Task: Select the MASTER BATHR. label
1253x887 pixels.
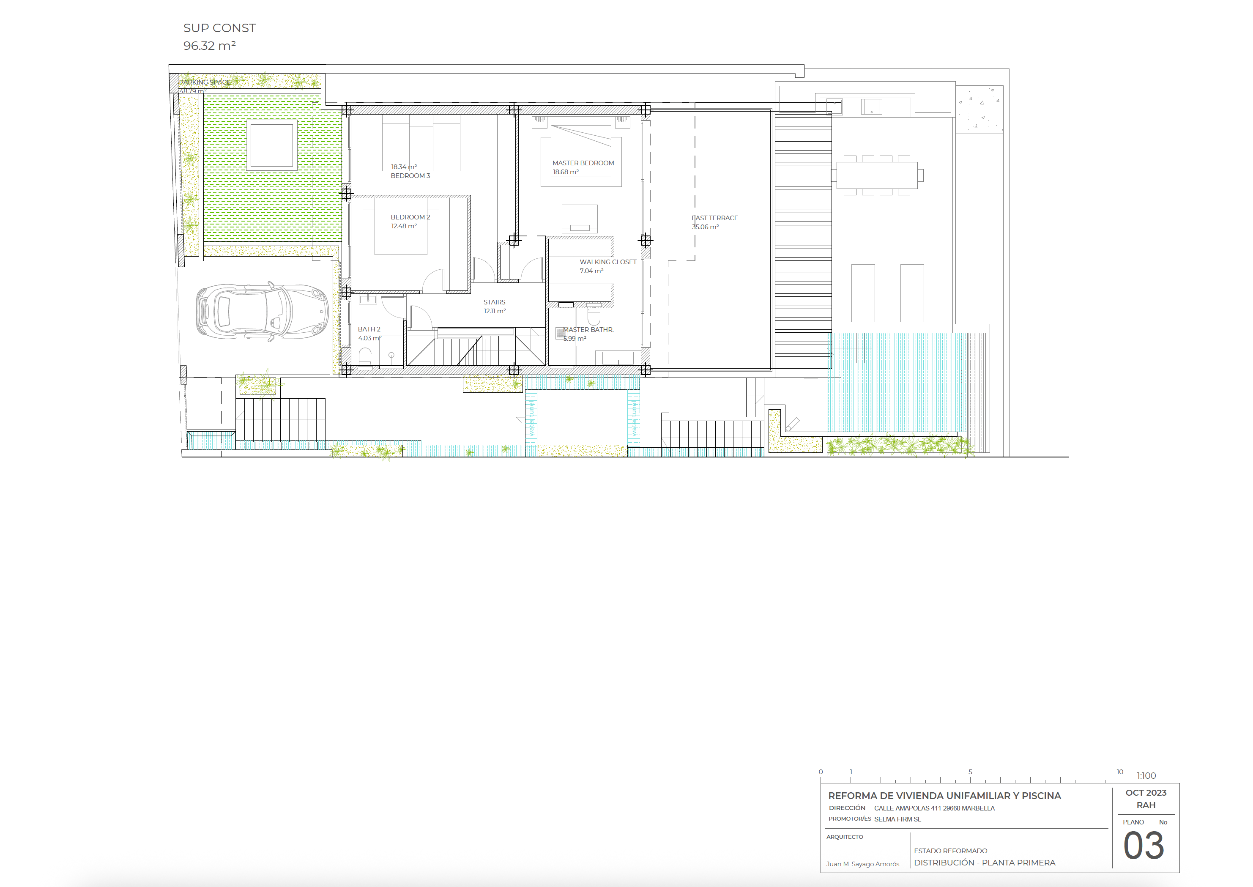Action: (x=588, y=330)
